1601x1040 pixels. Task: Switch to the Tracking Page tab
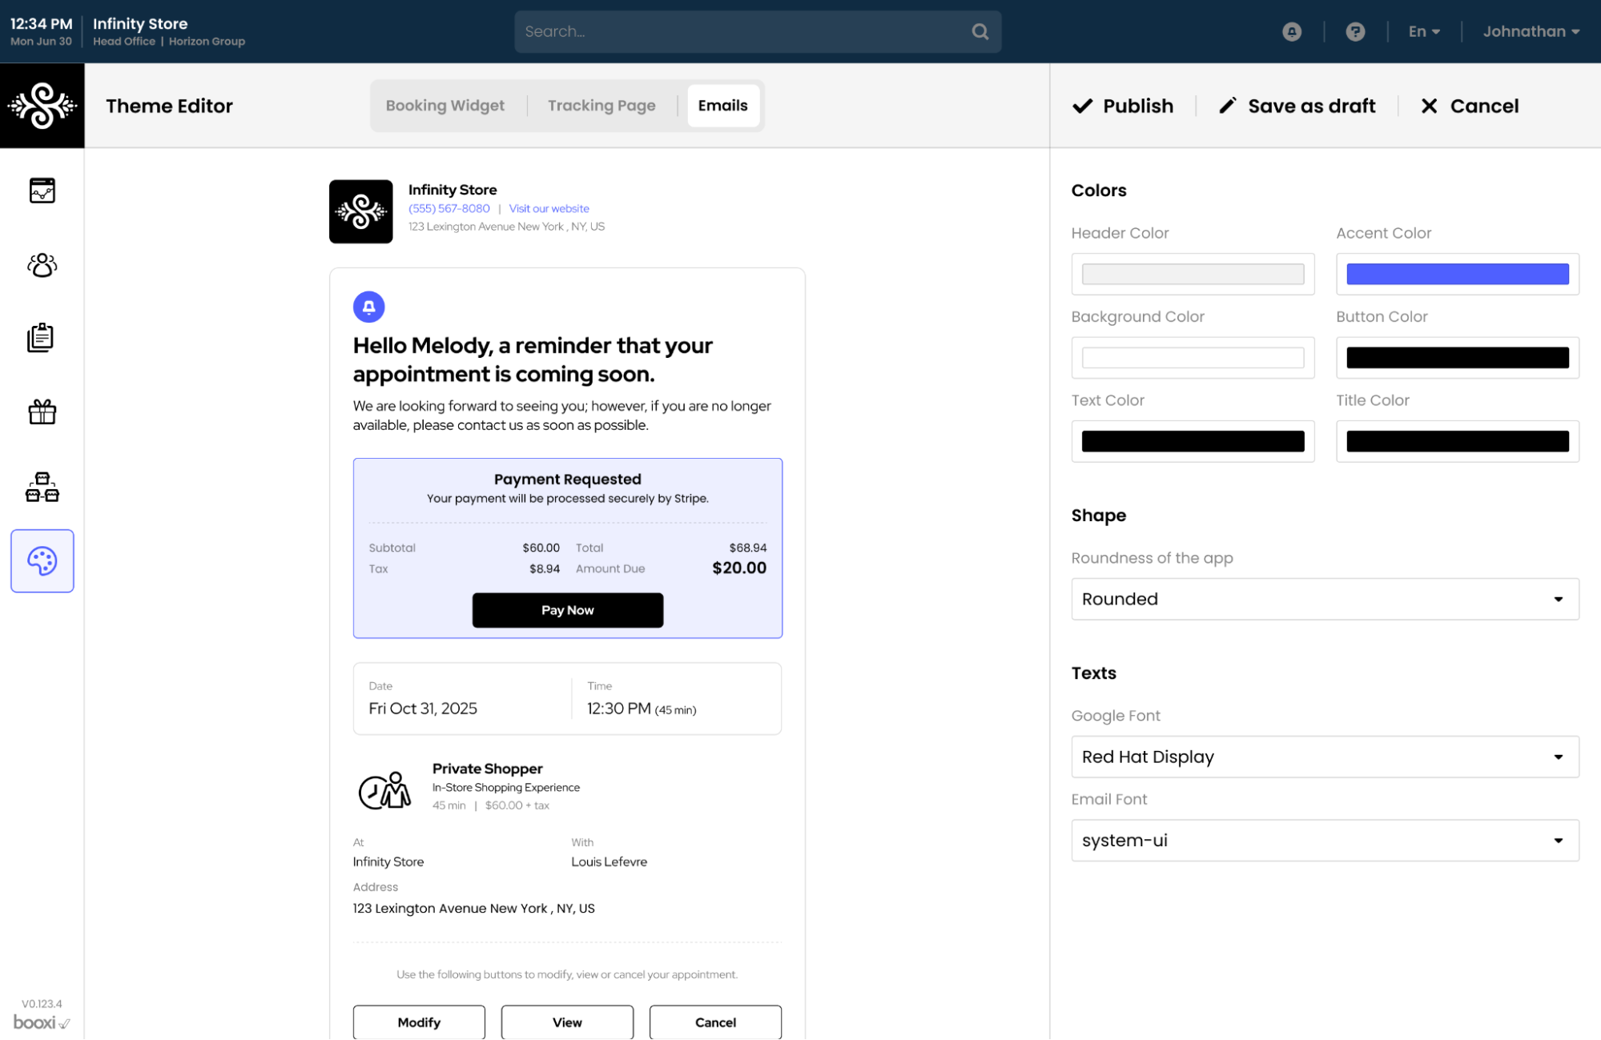point(601,106)
